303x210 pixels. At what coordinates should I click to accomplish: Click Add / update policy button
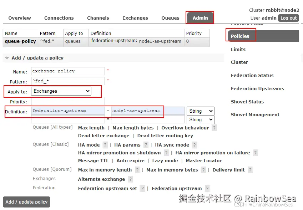point(26,202)
